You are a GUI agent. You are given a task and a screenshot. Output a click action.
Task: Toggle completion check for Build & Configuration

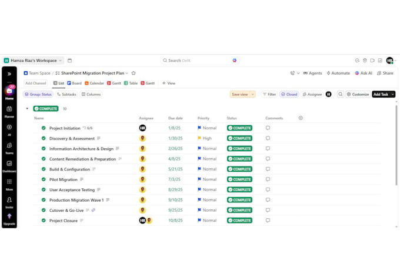pos(44,169)
